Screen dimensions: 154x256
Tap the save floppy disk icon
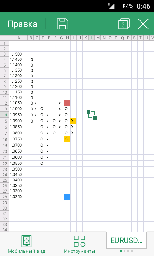pos(63,24)
